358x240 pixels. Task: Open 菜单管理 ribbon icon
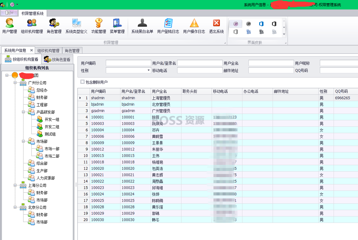tap(117, 26)
